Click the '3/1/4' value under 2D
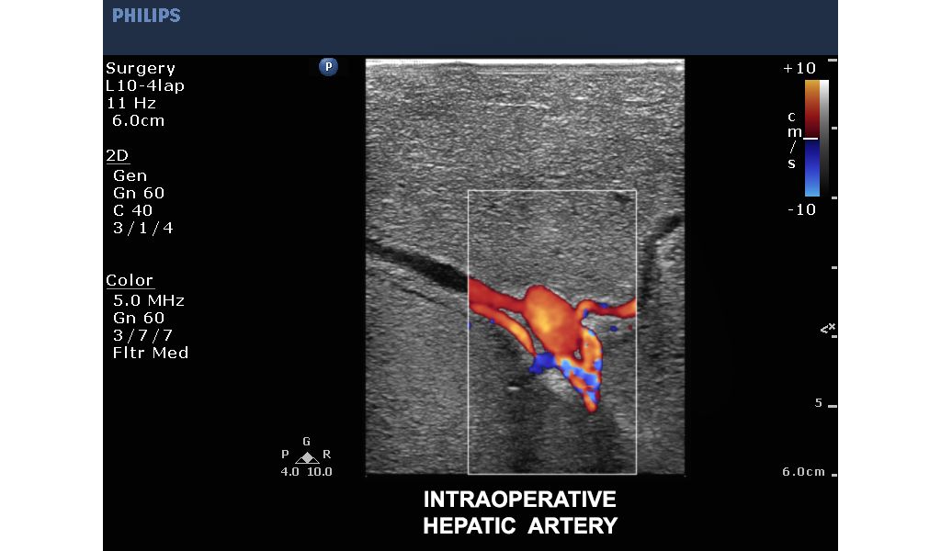Image resolution: width=941 pixels, height=551 pixels. [x=142, y=228]
